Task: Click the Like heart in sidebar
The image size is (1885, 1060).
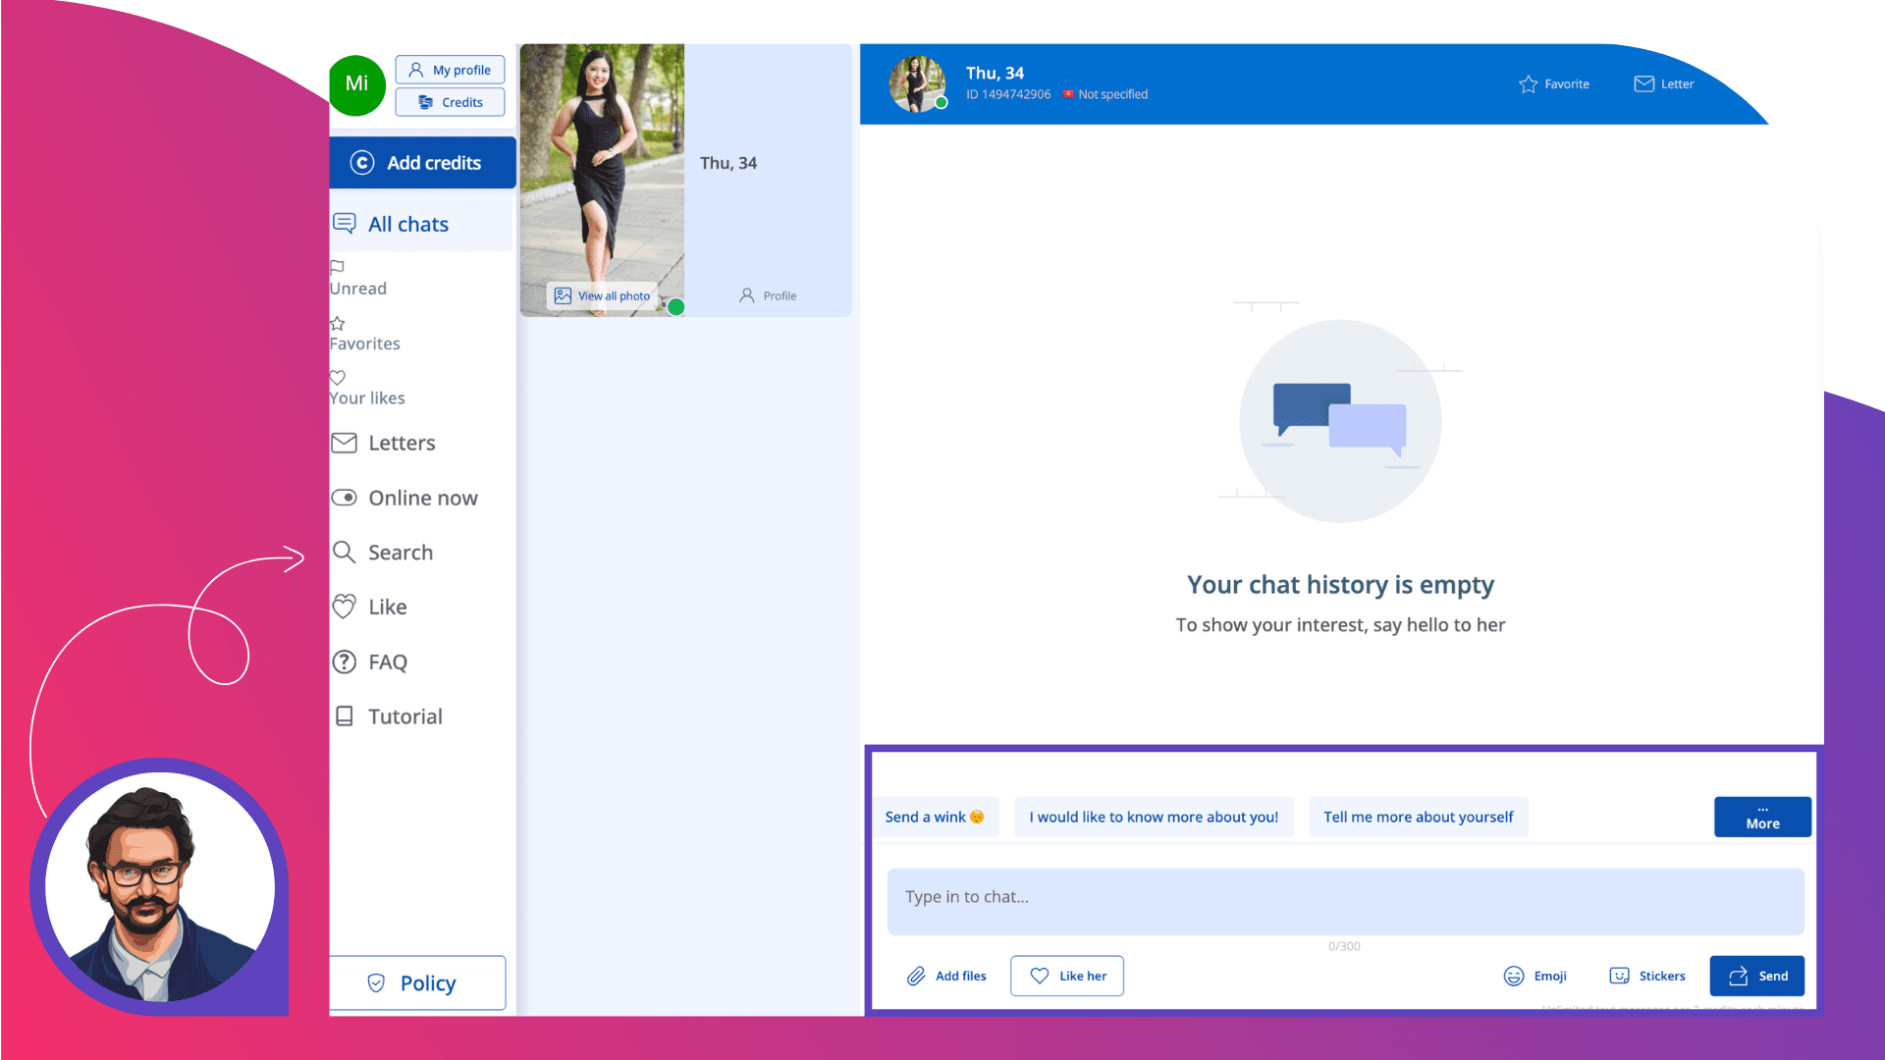Action: pos(345,608)
